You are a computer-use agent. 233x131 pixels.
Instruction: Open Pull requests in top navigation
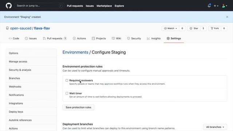tap(75, 6)
